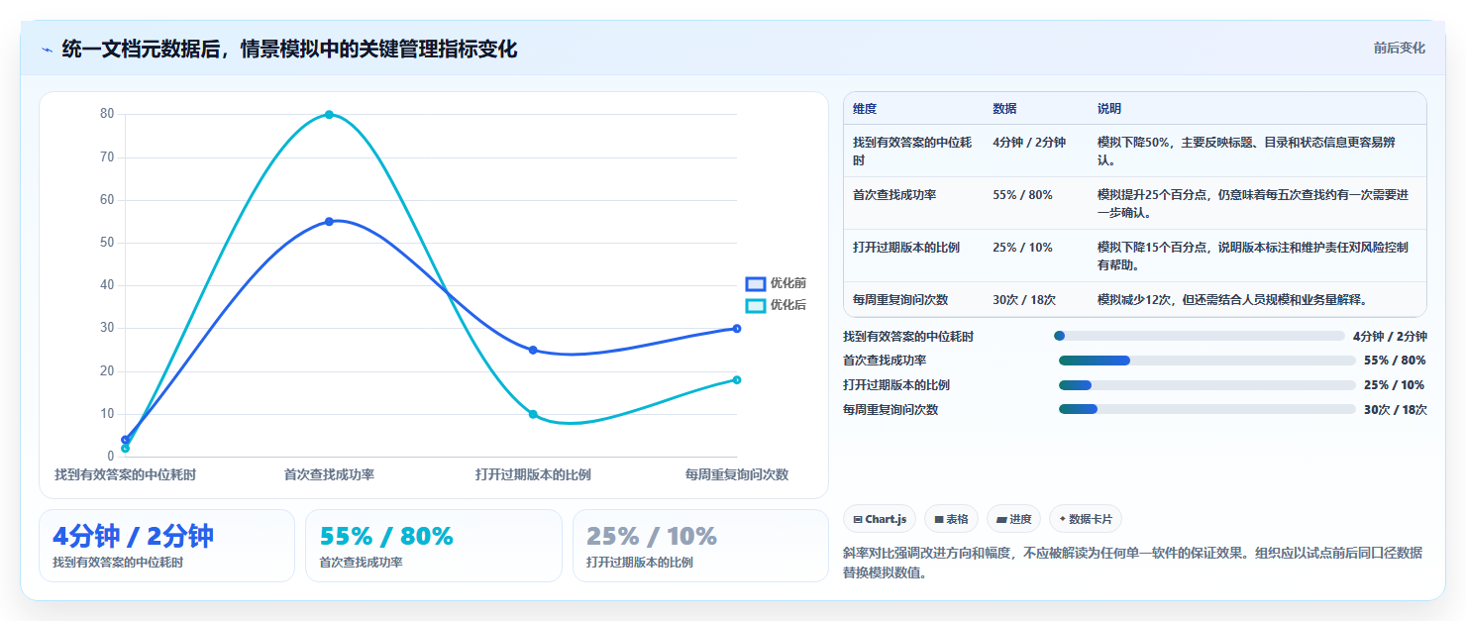Click the y-axis value 40

click(107, 285)
